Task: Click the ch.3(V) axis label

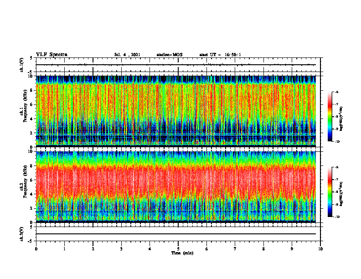Action: 22,234
